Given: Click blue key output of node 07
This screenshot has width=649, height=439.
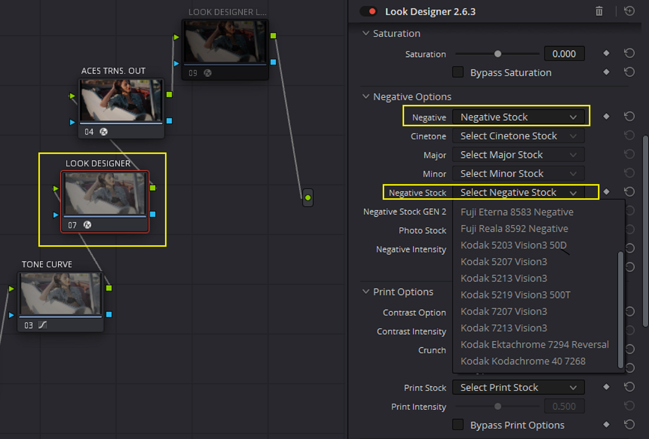Looking at the screenshot, I should click(153, 215).
